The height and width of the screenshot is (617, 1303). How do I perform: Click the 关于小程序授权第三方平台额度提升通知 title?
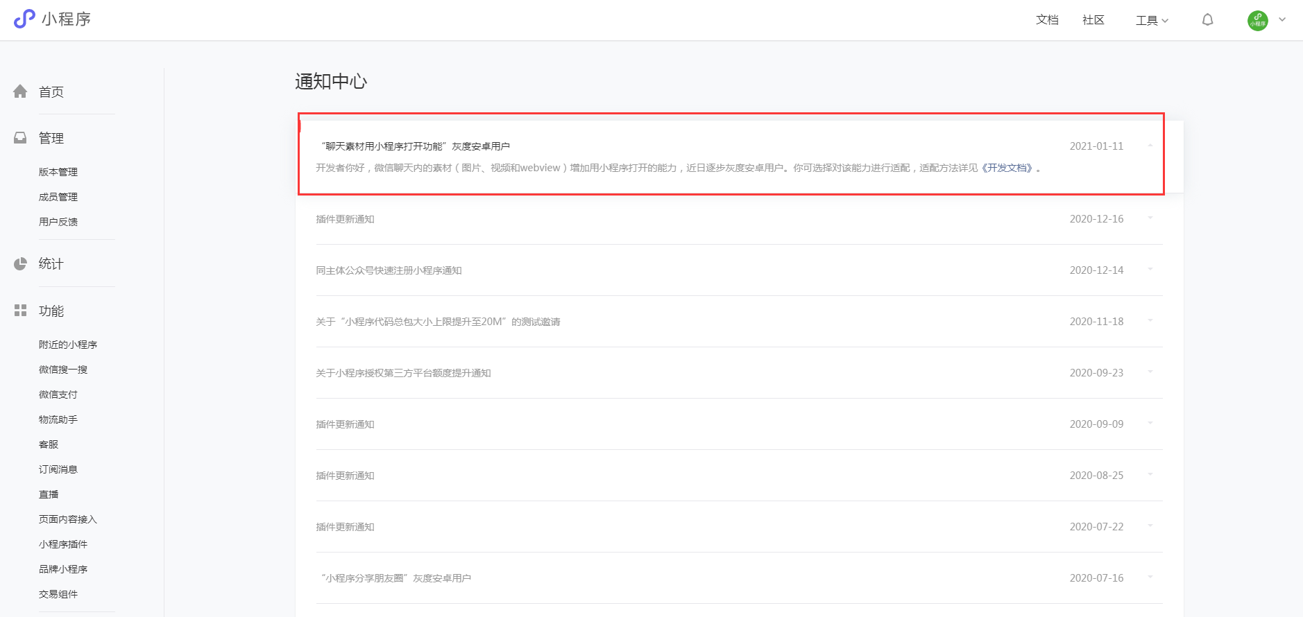403,373
